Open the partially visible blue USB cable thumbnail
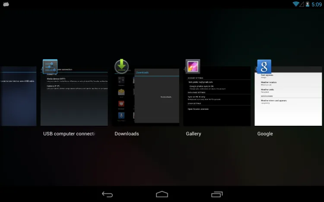This screenshot has height=202, width=324. pos(18,96)
